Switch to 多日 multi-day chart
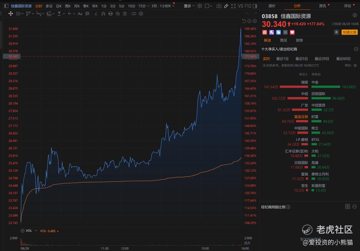The width and height of the screenshot is (360, 251). pos(49,6)
